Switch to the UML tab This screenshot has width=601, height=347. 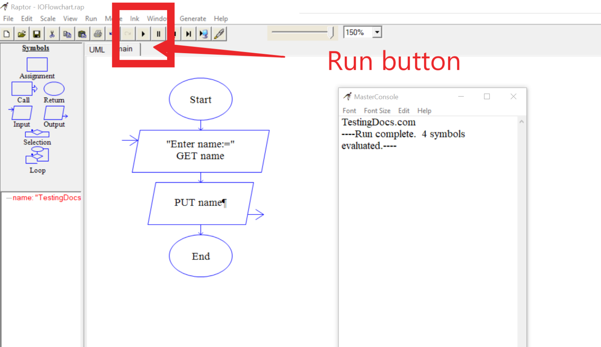(x=97, y=49)
